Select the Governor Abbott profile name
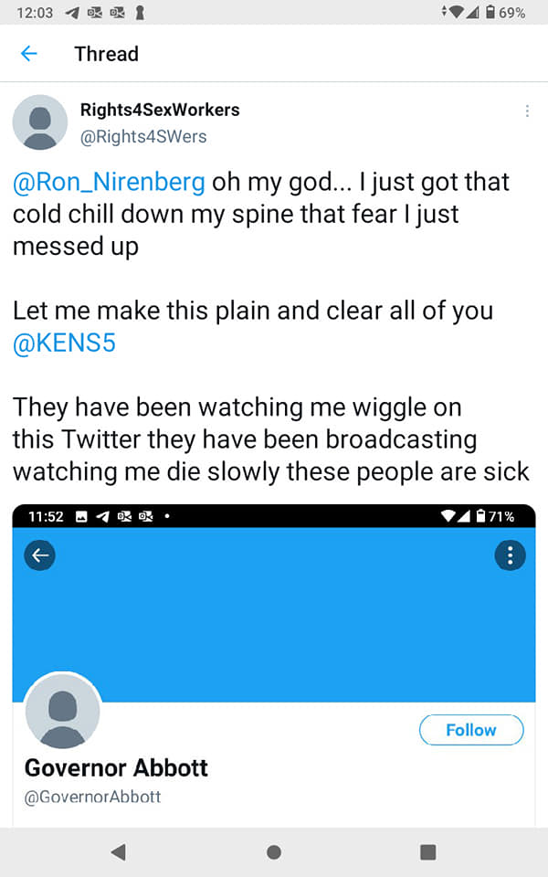This screenshot has width=548, height=877. pyautogui.click(x=116, y=767)
